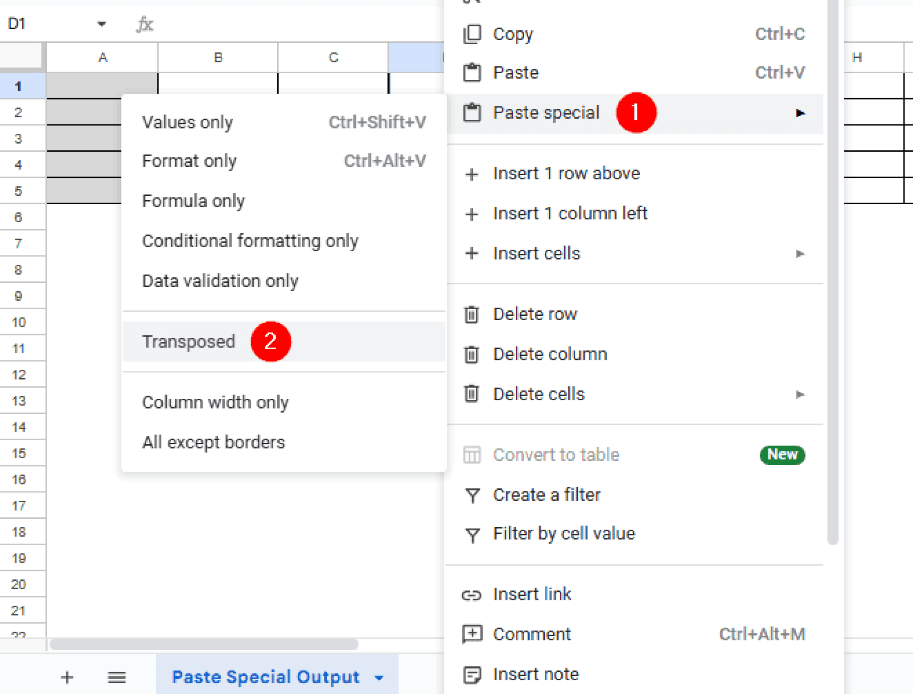The width and height of the screenshot is (913, 694).
Task: Click the plus icon to add a sheet
Action: (67, 677)
